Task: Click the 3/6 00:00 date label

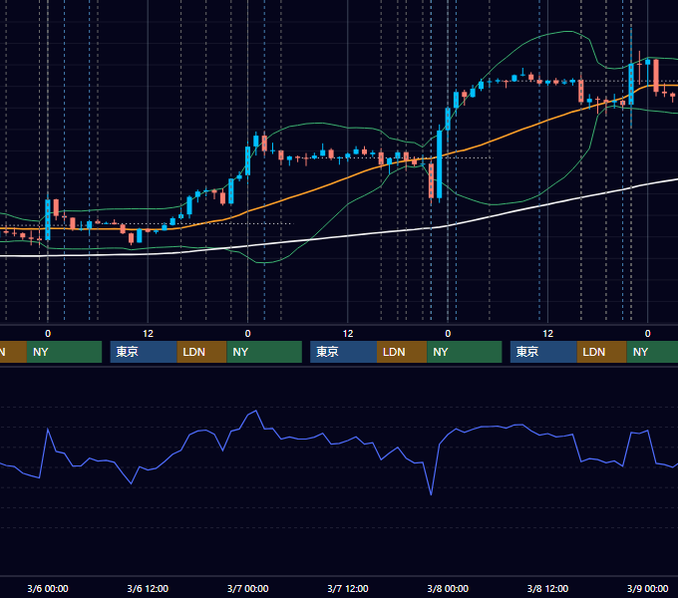Action: pyautogui.click(x=48, y=588)
